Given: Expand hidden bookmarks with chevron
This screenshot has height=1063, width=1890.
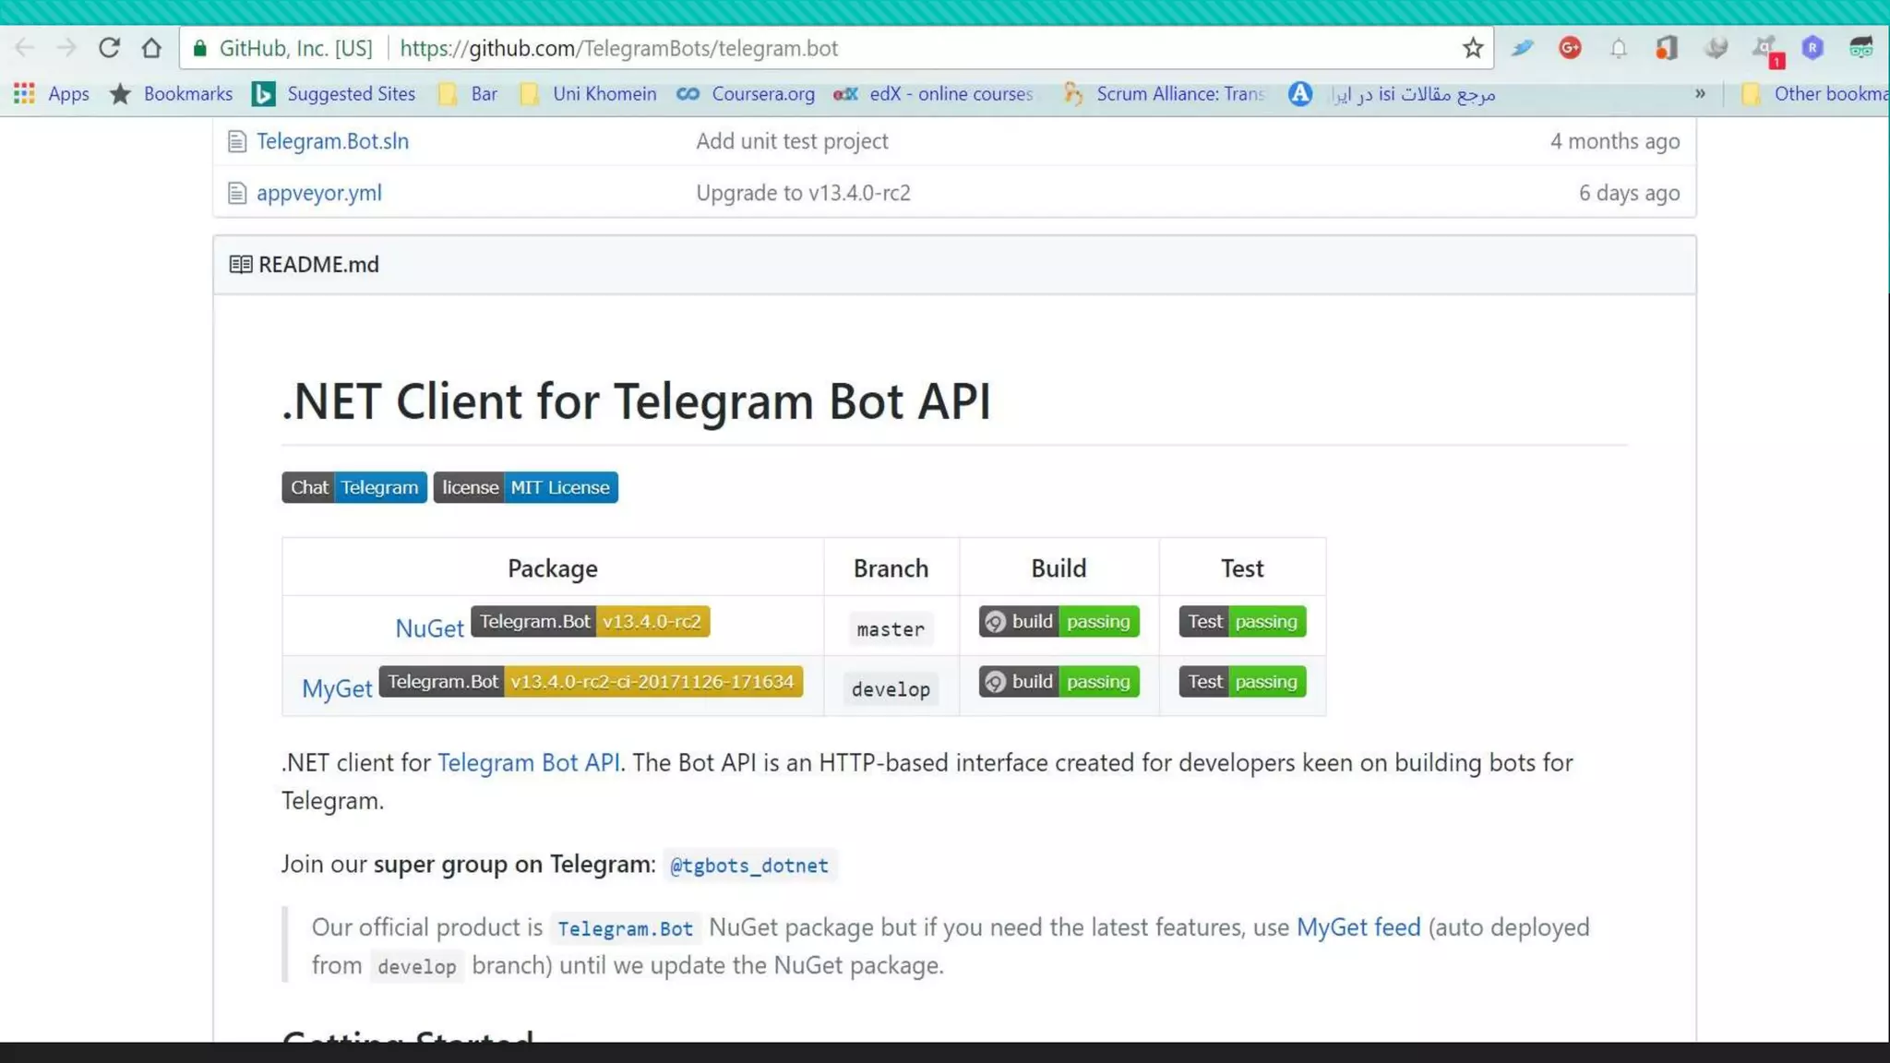Looking at the screenshot, I should point(1700,94).
